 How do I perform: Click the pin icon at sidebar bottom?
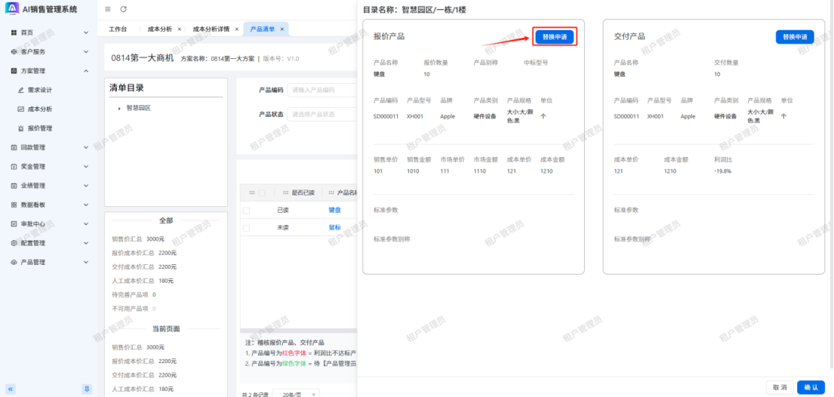87,389
